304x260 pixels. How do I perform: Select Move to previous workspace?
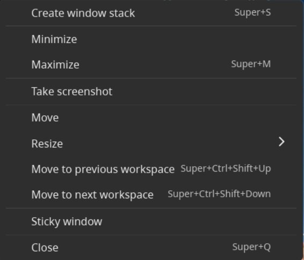click(151, 169)
